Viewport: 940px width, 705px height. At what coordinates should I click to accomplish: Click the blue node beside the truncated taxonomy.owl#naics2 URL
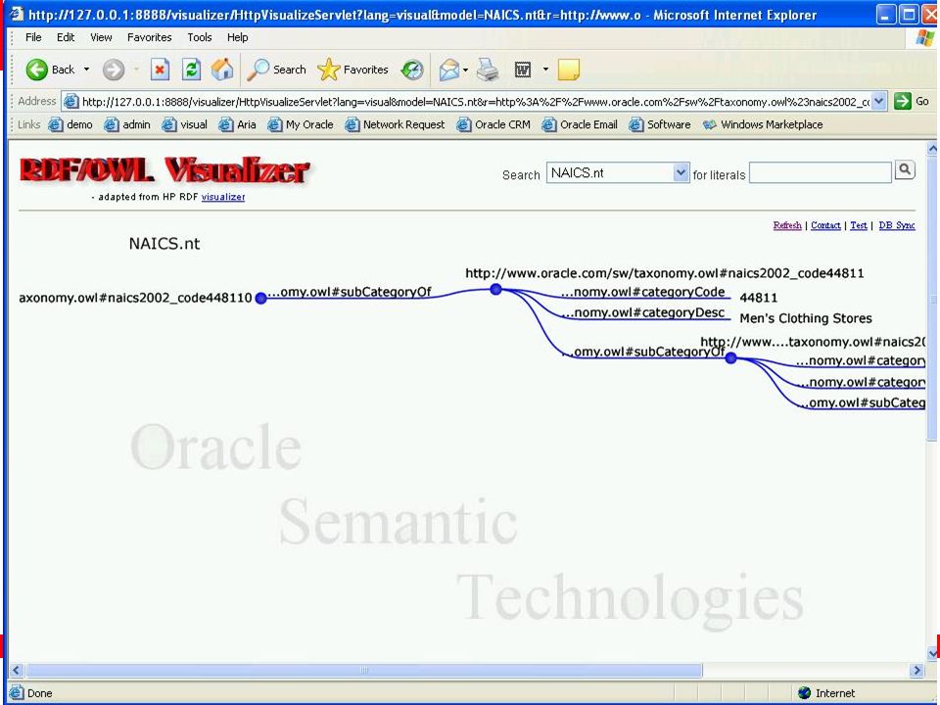(x=730, y=358)
